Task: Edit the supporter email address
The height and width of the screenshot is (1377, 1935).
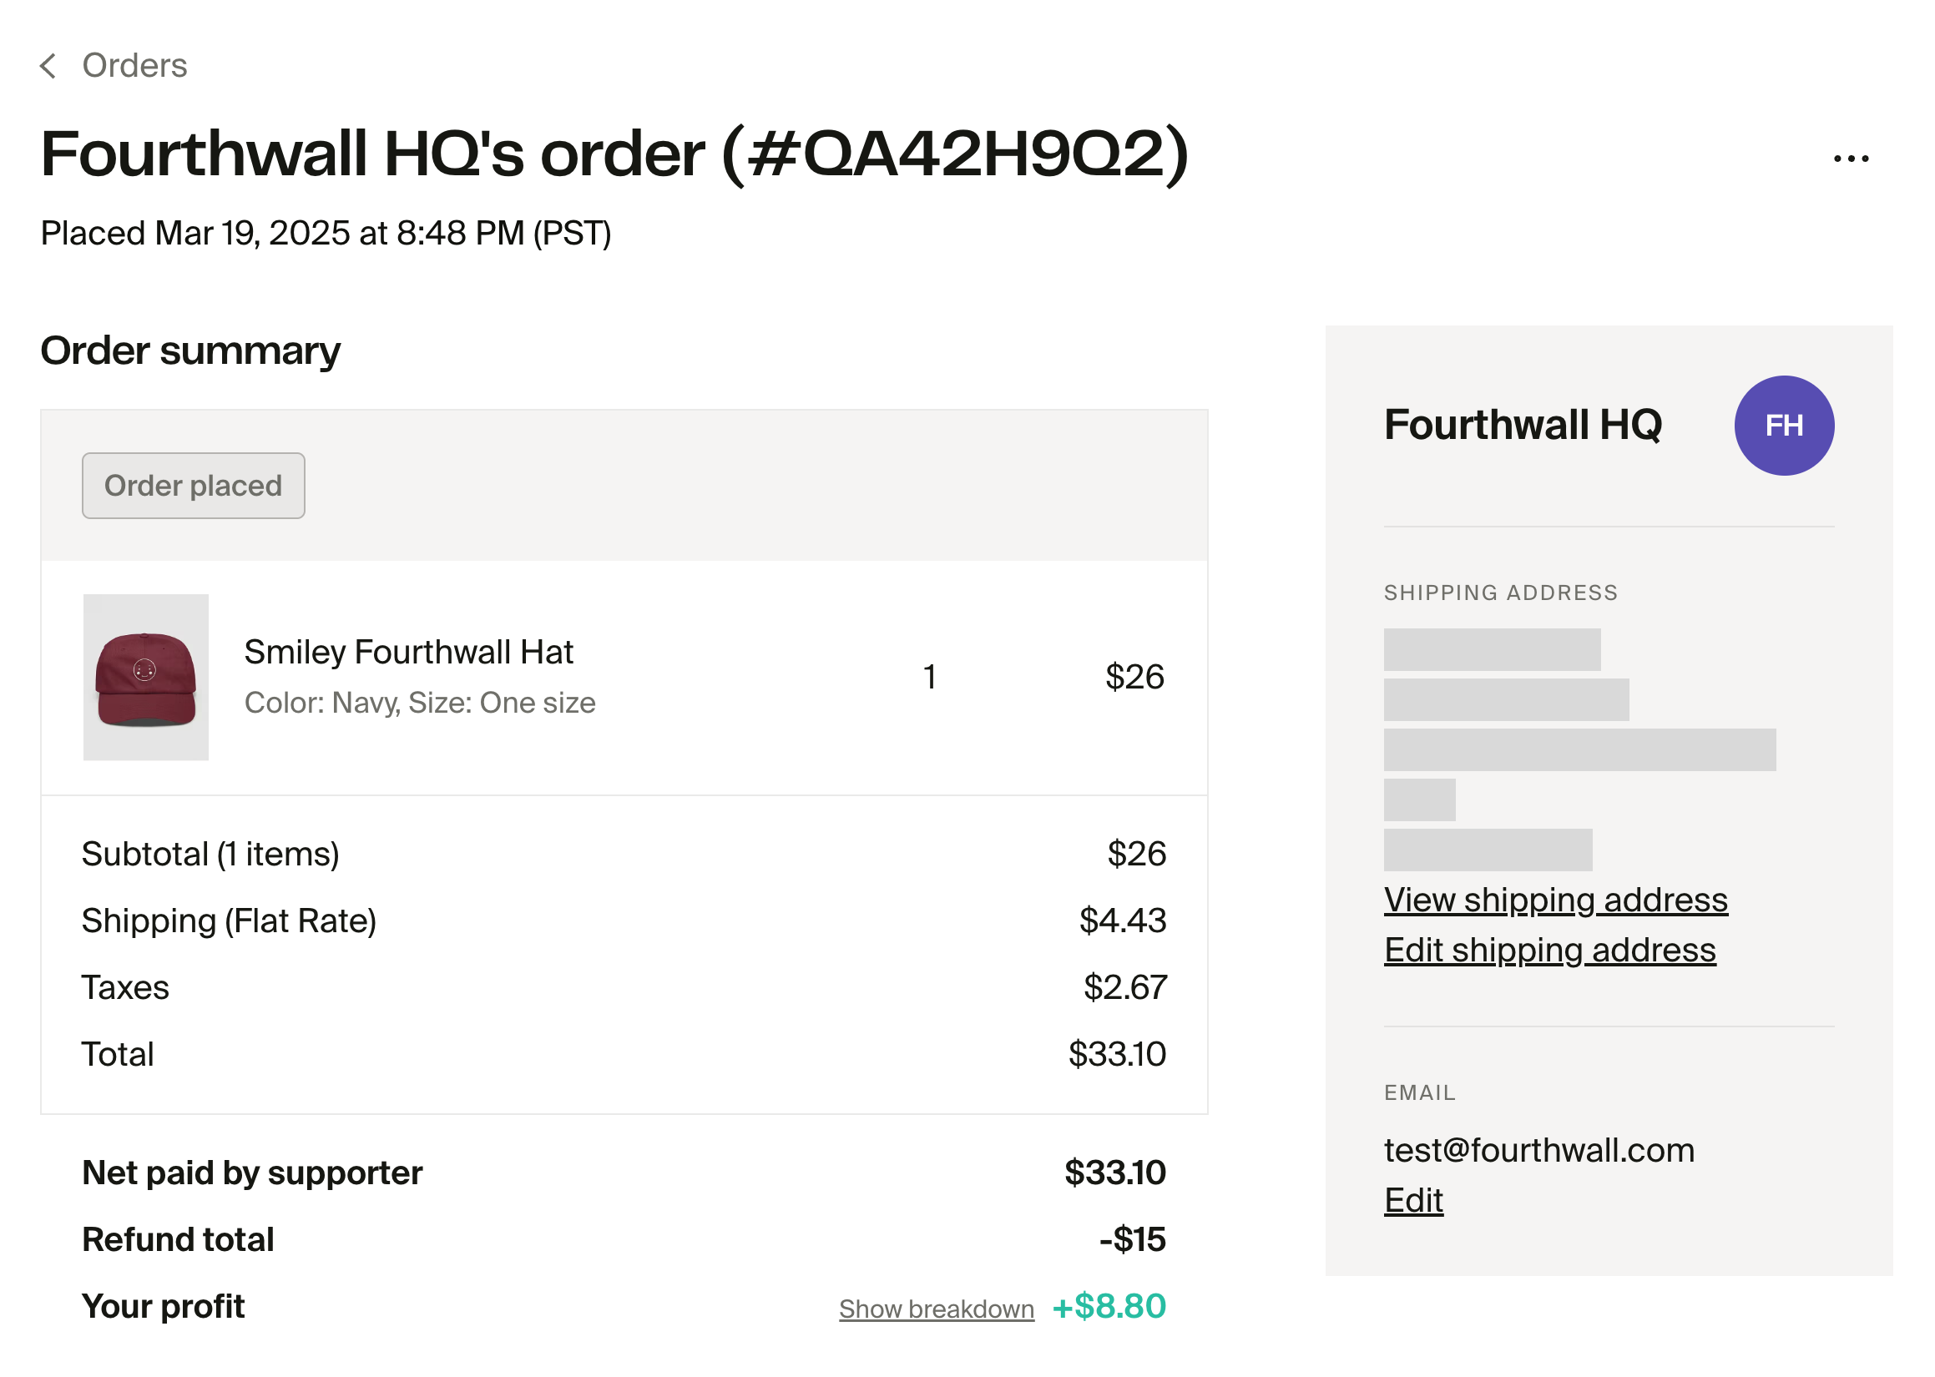Action: pos(1412,1200)
